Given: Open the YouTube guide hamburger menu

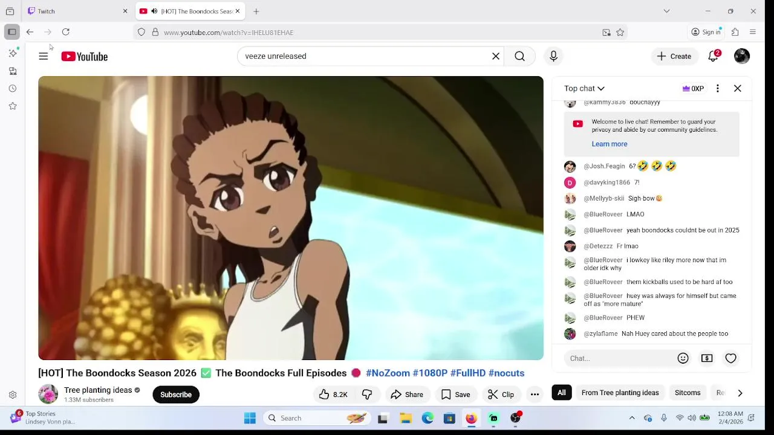Looking at the screenshot, I should 44,56.
